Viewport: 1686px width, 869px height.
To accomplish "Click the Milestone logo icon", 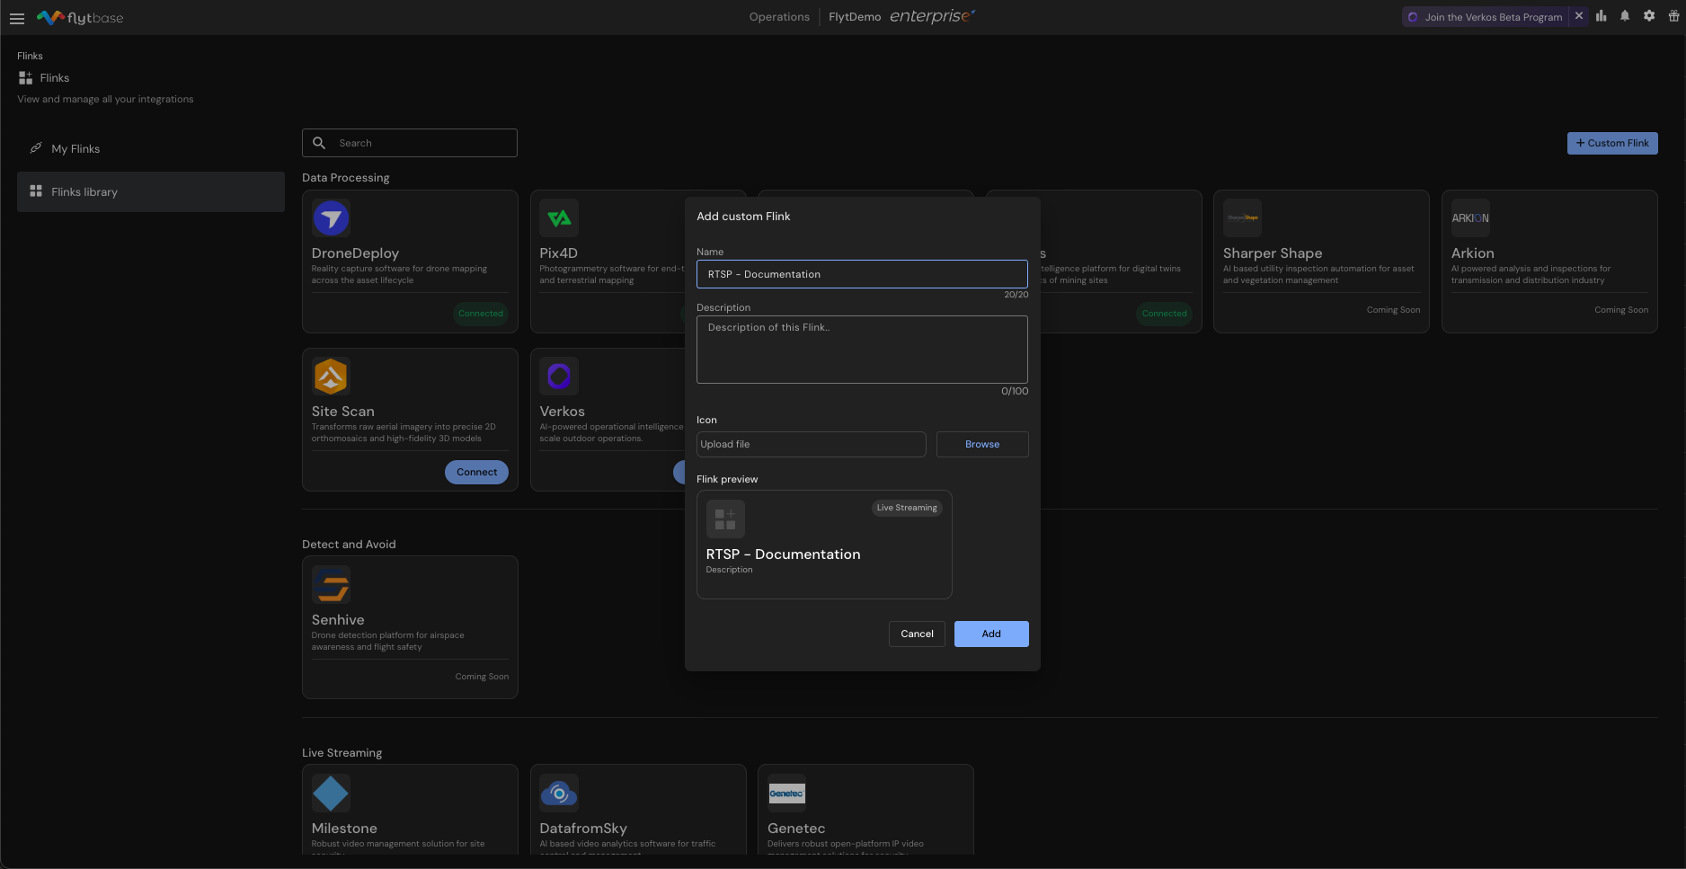I will point(331,794).
